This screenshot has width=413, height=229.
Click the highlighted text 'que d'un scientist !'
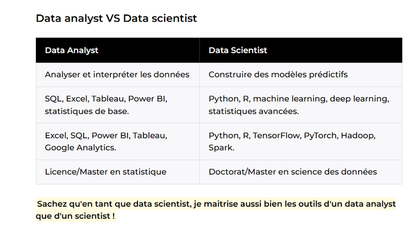click(76, 216)
